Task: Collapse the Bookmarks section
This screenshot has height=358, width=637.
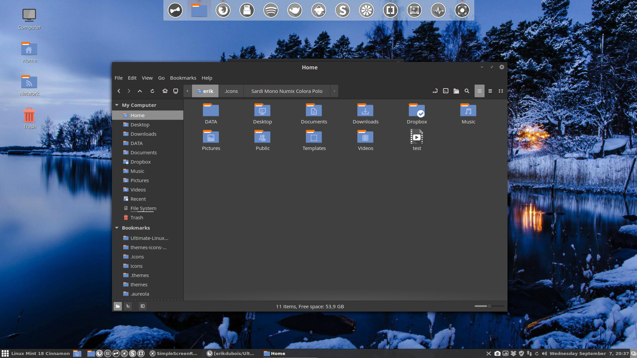Action: 117,228
